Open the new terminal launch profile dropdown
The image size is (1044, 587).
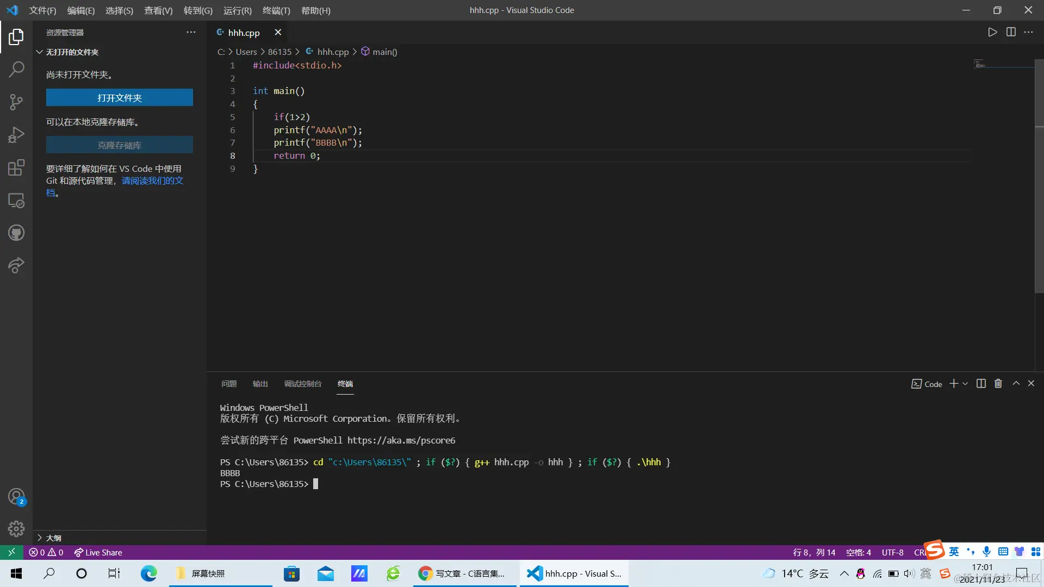(x=966, y=384)
